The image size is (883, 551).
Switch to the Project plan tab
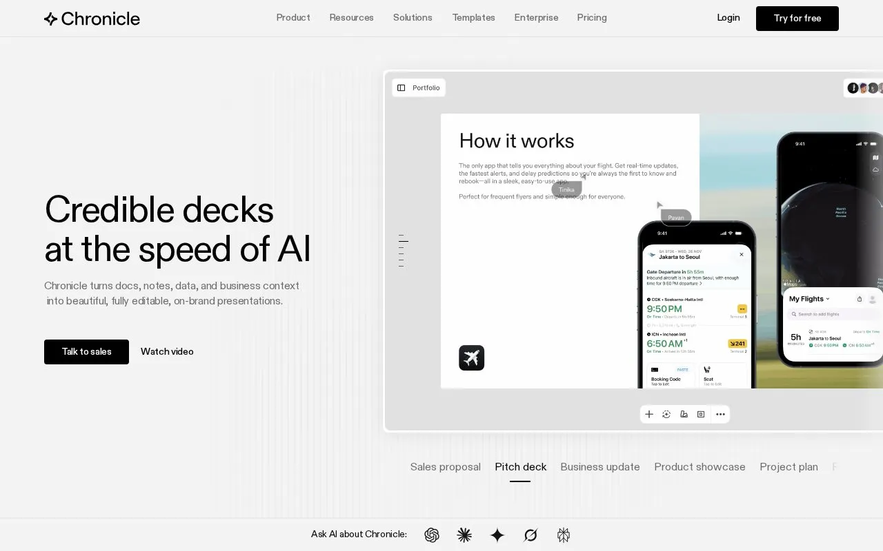[x=788, y=467]
